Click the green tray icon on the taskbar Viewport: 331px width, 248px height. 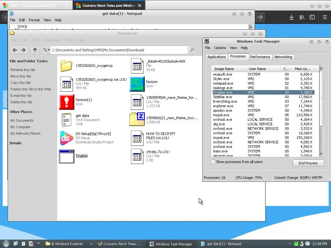point(296,244)
